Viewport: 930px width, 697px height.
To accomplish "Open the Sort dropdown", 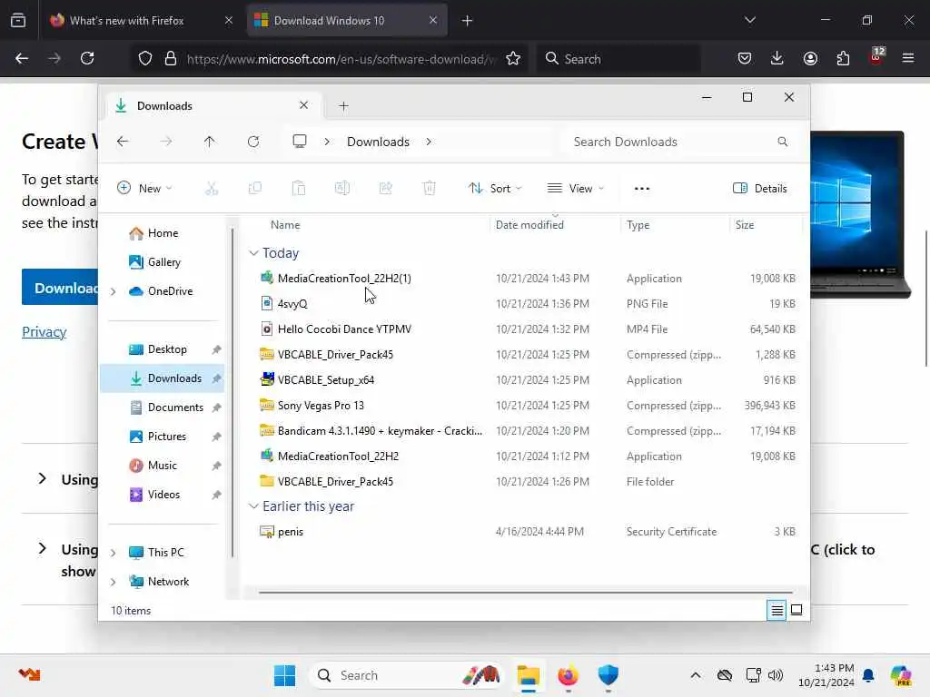I will tap(495, 189).
